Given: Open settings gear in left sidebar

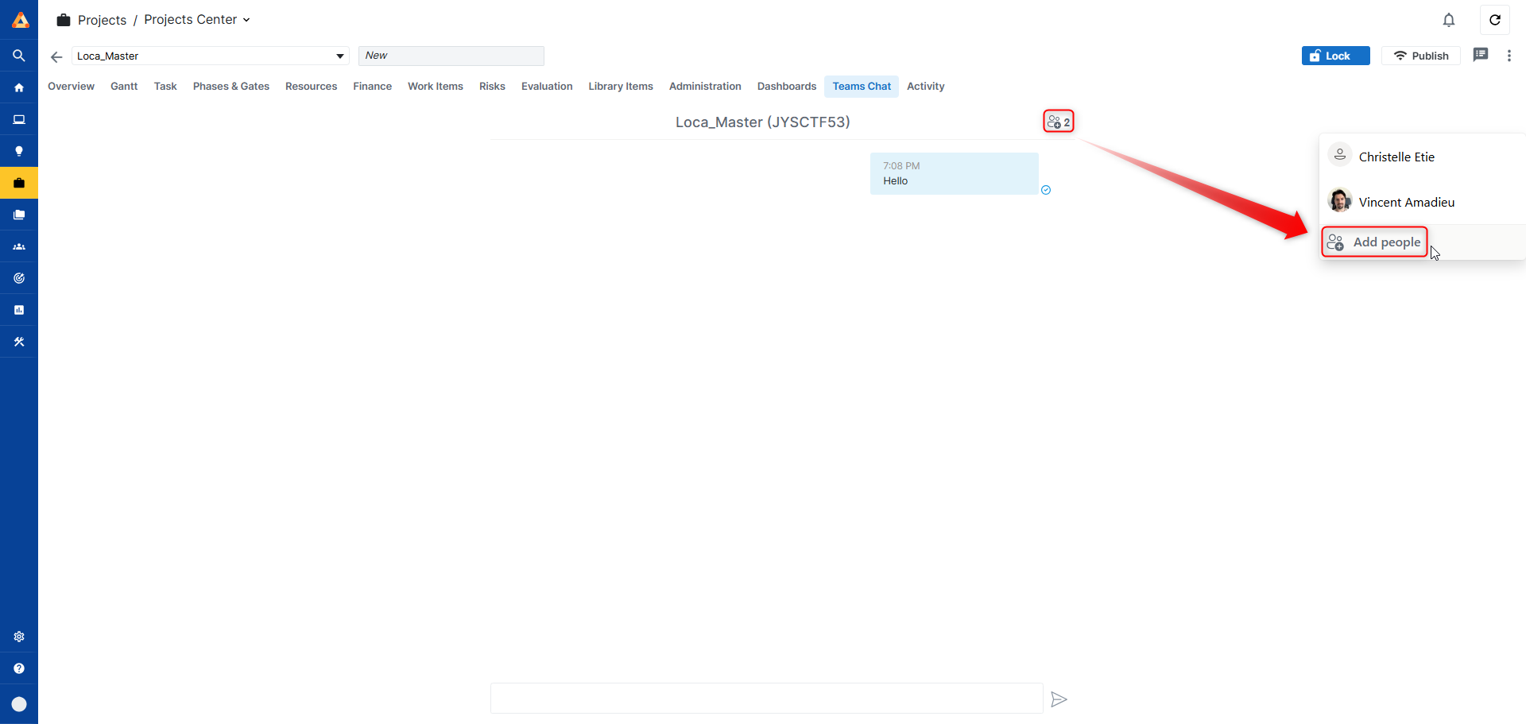Looking at the screenshot, I should coord(19,637).
